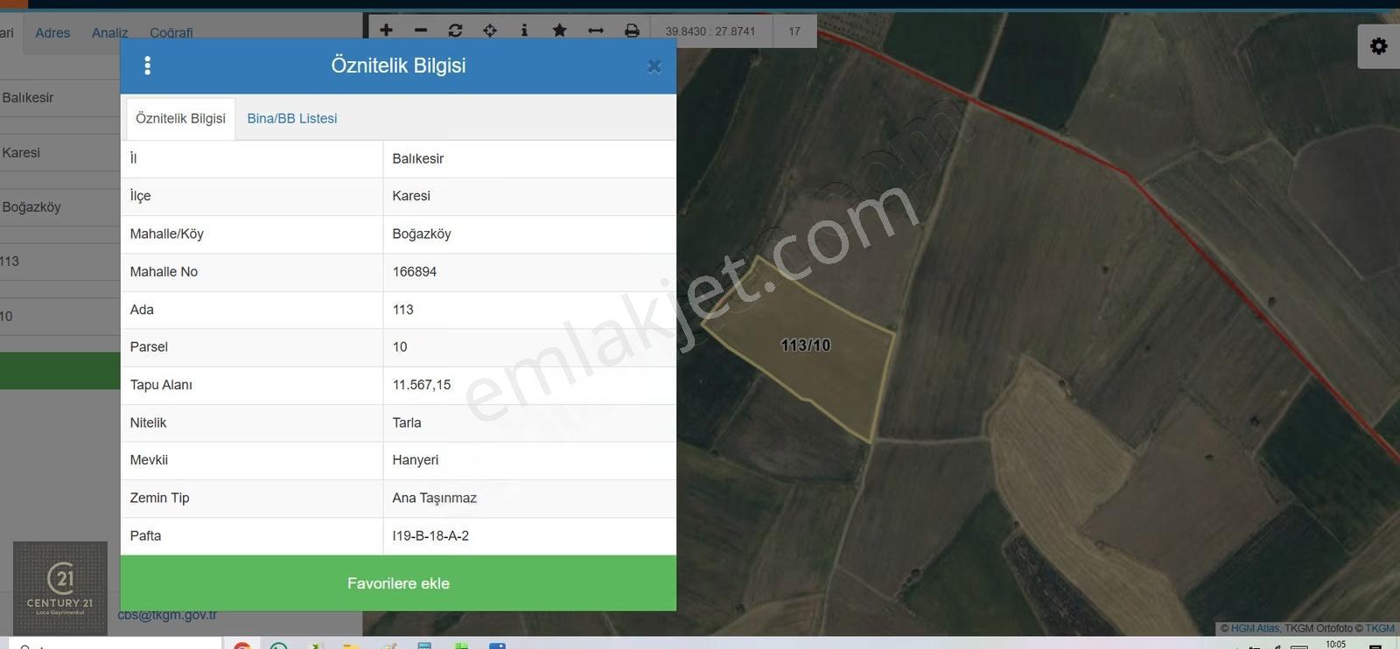This screenshot has height=649, width=1400.
Task: Open the TKGM attribution link
Action: 1380,628
